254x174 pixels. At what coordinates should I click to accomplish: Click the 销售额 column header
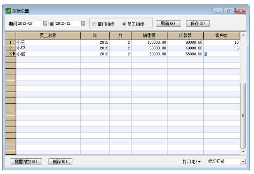click(x=149, y=35)
